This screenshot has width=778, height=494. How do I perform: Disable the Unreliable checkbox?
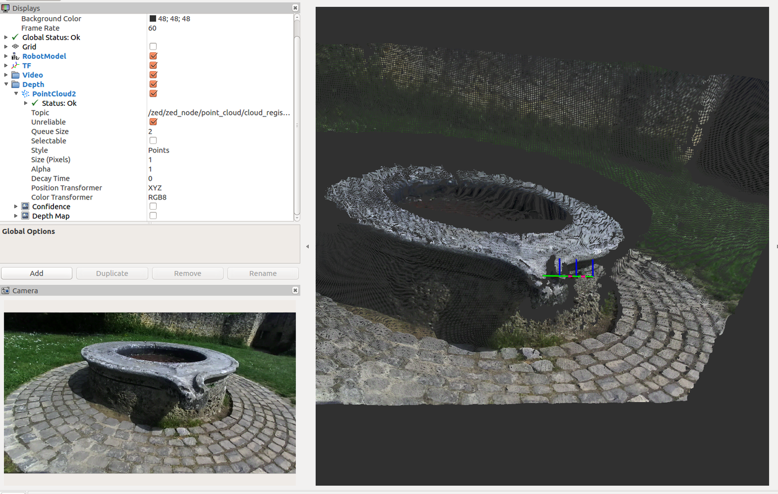click(153, 122)
